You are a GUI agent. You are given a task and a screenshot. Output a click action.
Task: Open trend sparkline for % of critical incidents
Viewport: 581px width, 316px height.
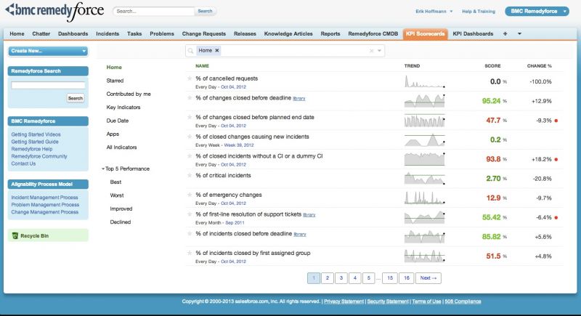tap(425, 179)
